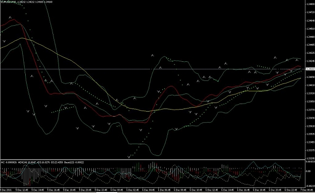This screenshot has height=193, width=315.
Task: Click the '6 Dec 02:45' time axis label
Action: (133, 189)
